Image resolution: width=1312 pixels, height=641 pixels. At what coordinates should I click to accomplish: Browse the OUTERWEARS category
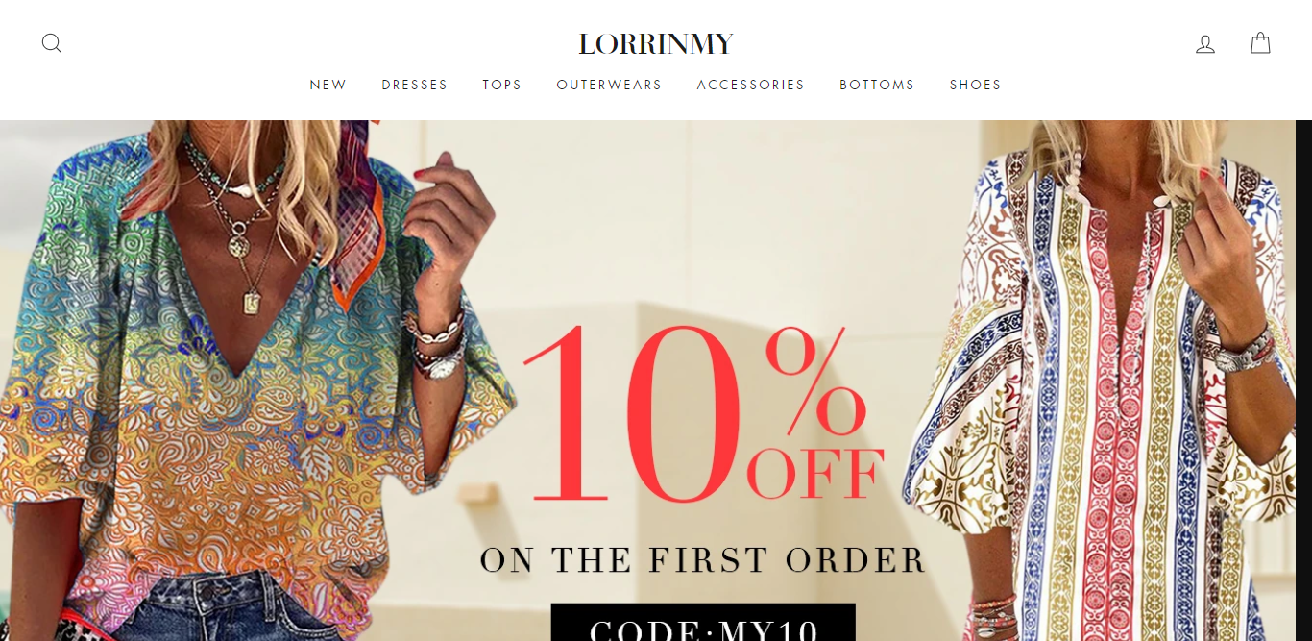(x=610, y=85)
